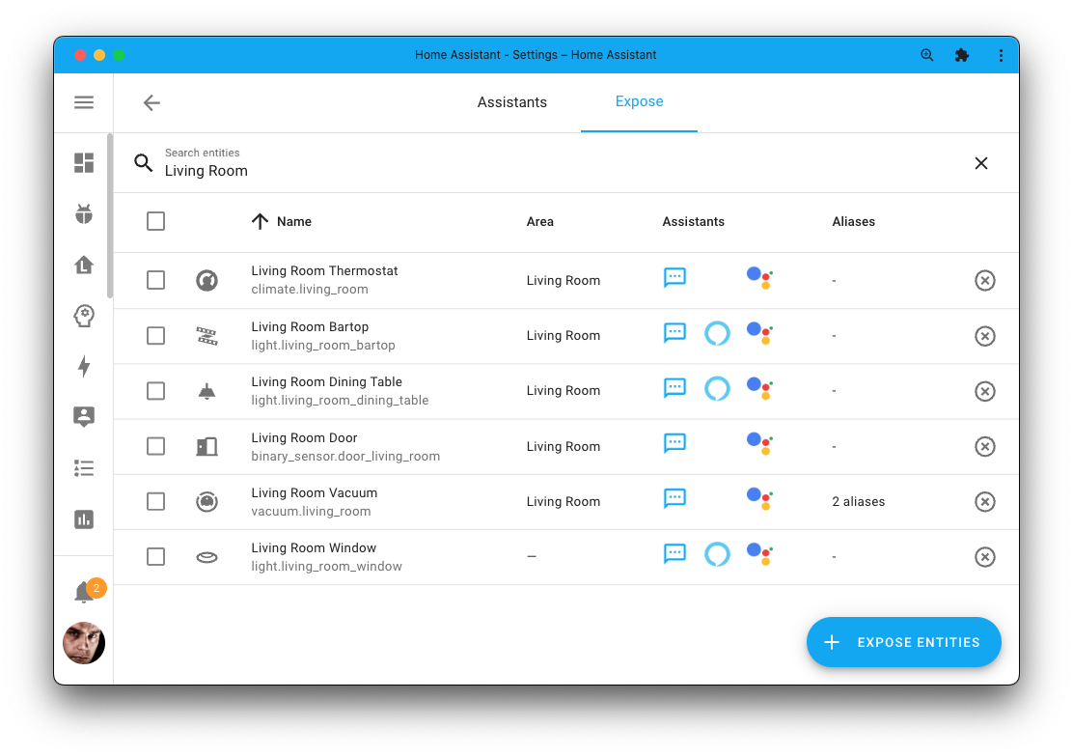Click the EXPOSE ENTITIES button
Screen dimensions: 1073x756
[903, 641]
